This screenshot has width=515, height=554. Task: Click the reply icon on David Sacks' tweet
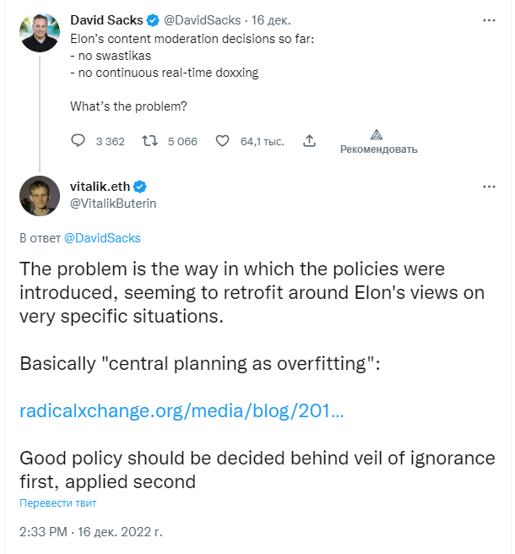tap(78, 141)
